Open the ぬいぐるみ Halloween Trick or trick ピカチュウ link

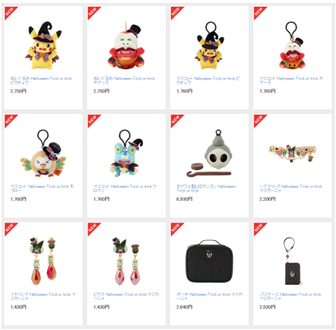click(41, 80)
